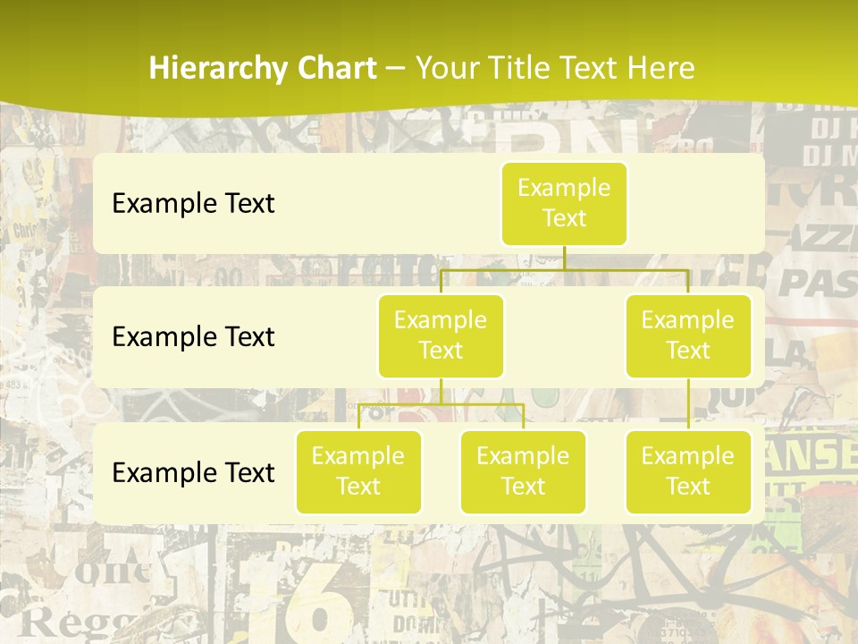Image resolution: width=858 pixels, height=644 pixels.
Task: Click the second row's Example Text label
Action: tap(193, 337)
